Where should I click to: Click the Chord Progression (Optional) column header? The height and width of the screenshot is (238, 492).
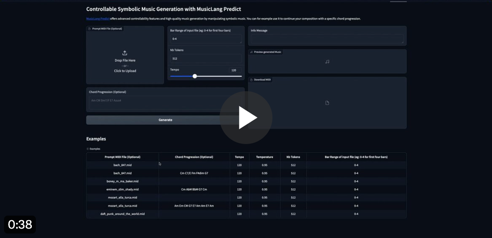194,157
